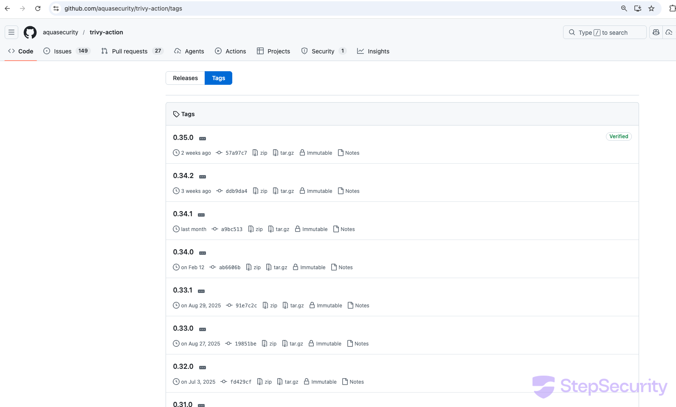Open commit 91e7c2c

coord(242,306)
